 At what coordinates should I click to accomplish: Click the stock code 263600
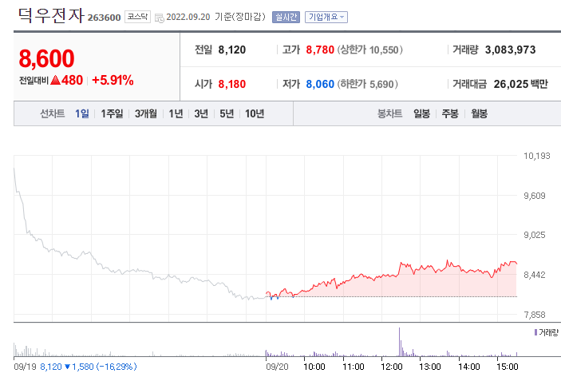click(104, 18)
